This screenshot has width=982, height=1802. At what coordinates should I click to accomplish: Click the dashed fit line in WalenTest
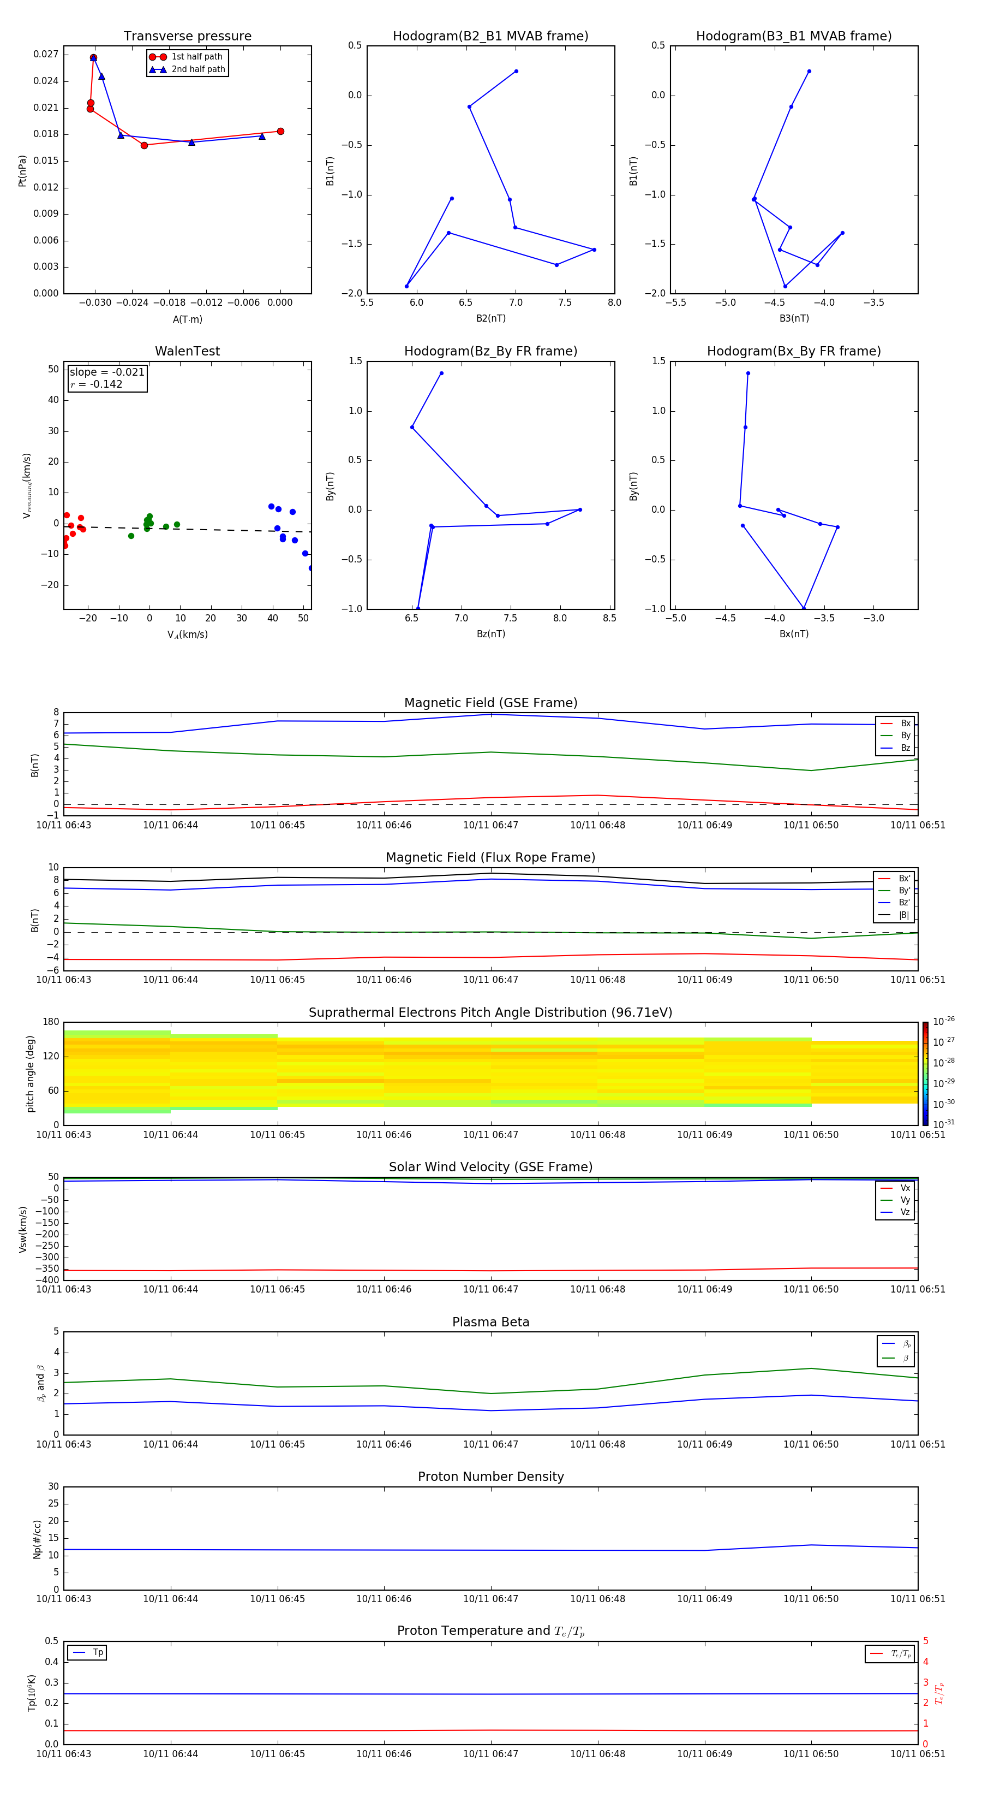coord(187,529)
